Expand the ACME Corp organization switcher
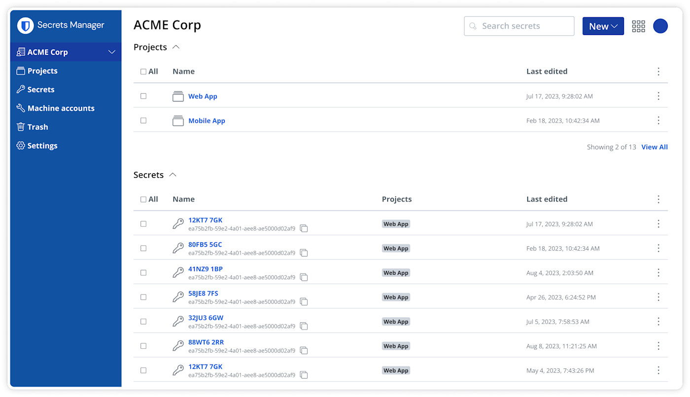This screenshot has height=397, width=690. click(x=112, y=52)
